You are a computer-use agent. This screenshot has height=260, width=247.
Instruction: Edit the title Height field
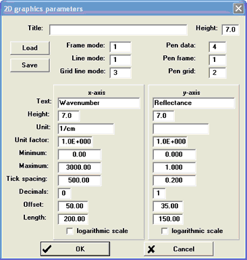tap(231, 30)
